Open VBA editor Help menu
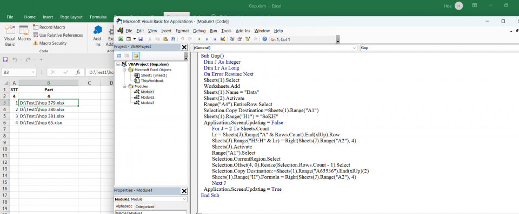 [278, 31]
